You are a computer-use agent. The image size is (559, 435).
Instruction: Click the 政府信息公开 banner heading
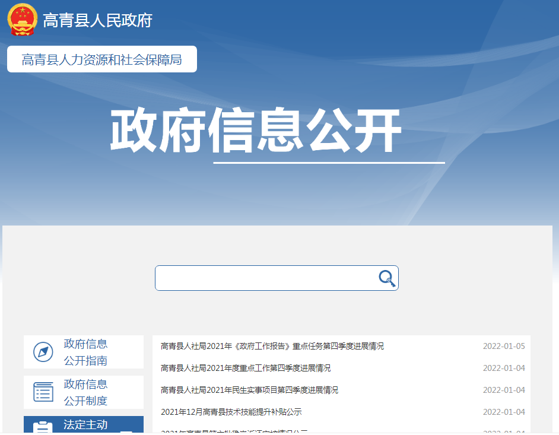pos(255,131)
